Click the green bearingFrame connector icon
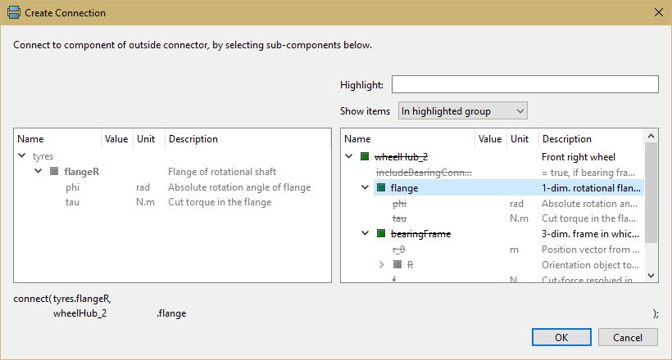 (x=381, y=234)
